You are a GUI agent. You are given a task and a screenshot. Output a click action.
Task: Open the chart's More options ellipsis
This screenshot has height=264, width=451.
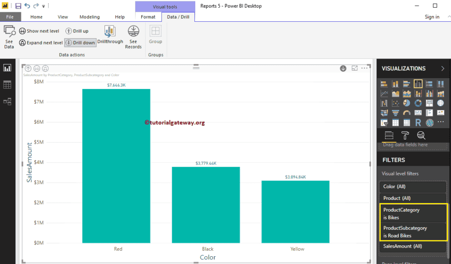(364, 68)
